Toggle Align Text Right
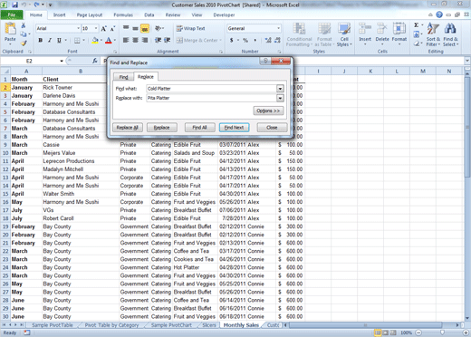The height and width of the screenshot is (337, 471). point(145,40)
